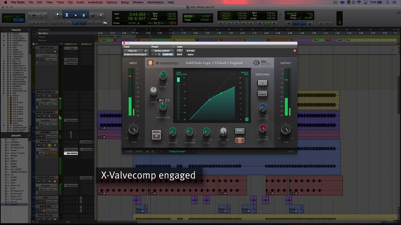Click the Threshold knob
Viewport: 401px width, 225px height.
click(163, 106)
